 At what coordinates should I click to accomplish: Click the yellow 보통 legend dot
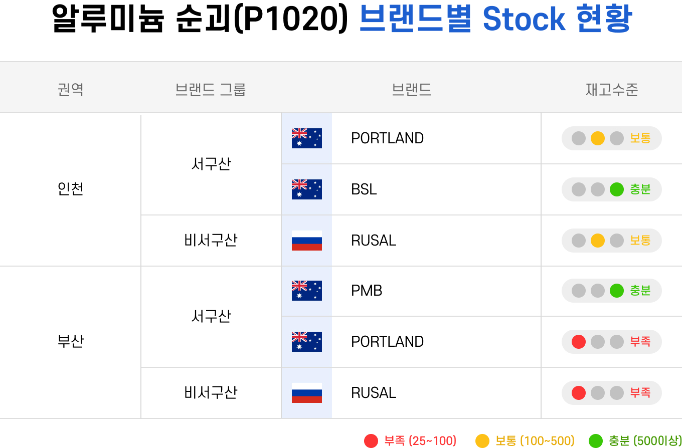482,440
